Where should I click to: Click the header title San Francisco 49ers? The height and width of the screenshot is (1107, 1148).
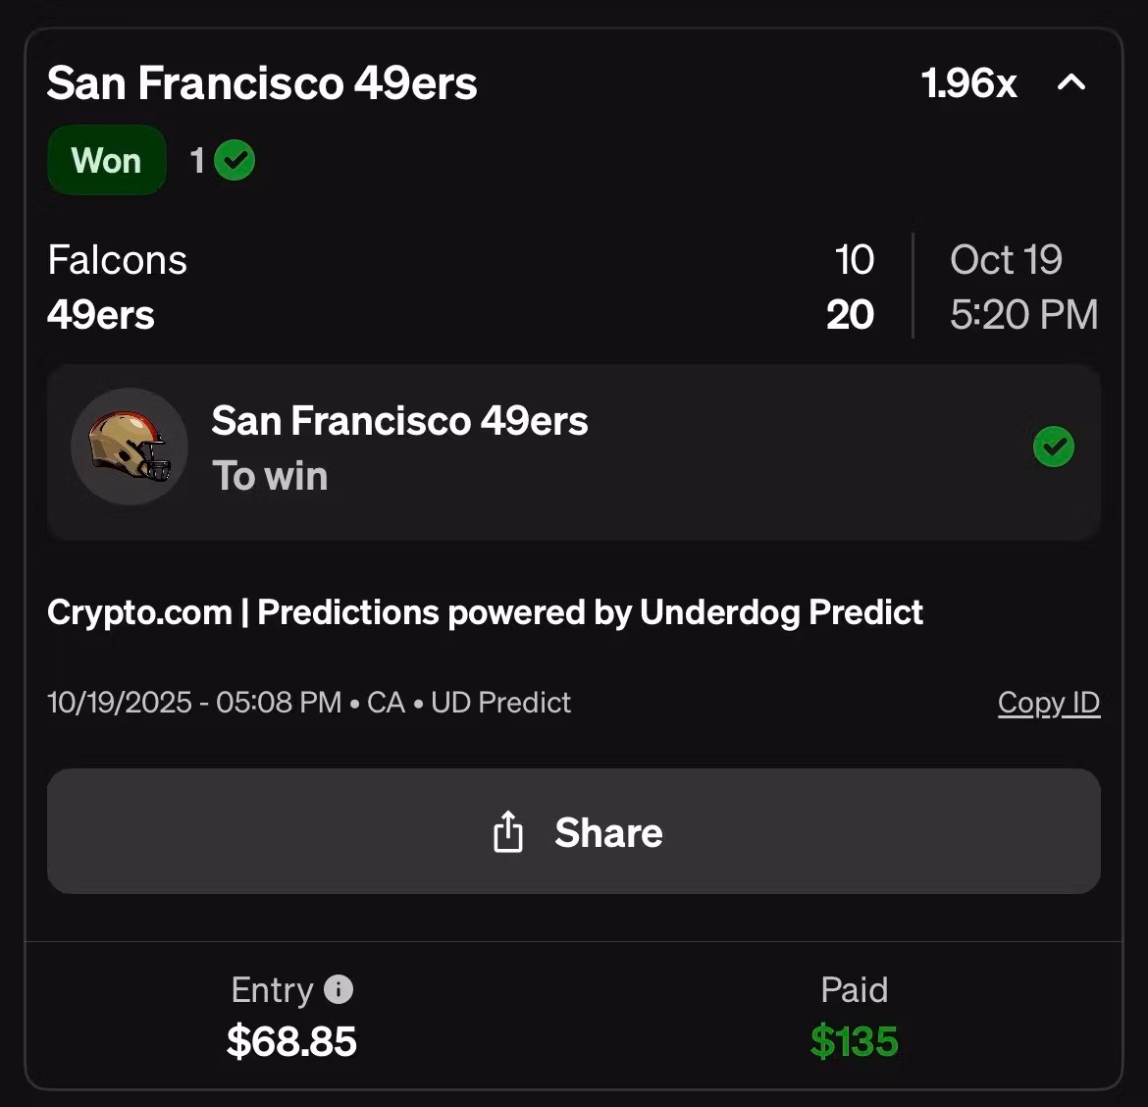pos(262,83)
